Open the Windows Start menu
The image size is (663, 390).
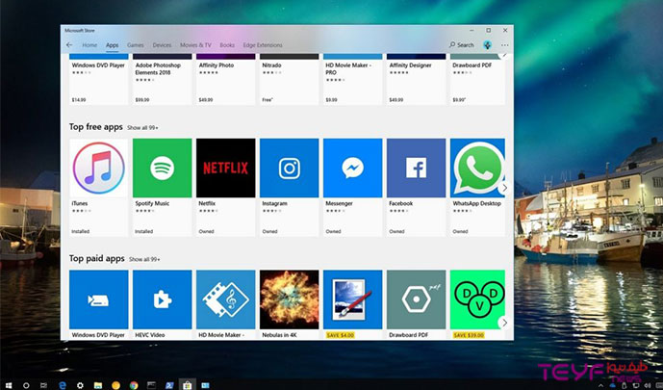(8, 385)
